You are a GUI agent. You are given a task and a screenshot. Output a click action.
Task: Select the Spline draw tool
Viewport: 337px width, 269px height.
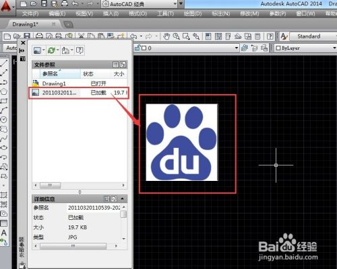point(4,139)
